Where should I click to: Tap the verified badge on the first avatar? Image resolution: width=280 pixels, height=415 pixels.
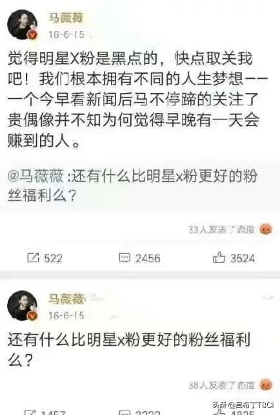pos(33,35)
